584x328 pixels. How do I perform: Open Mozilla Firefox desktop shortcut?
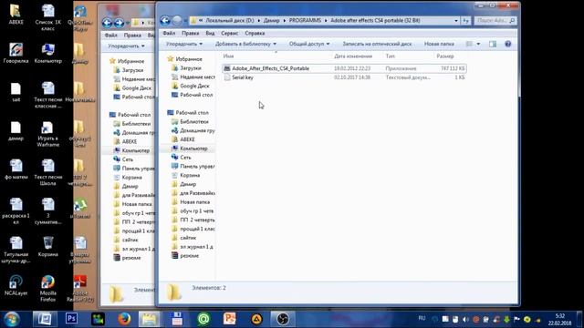pos(47,289)
